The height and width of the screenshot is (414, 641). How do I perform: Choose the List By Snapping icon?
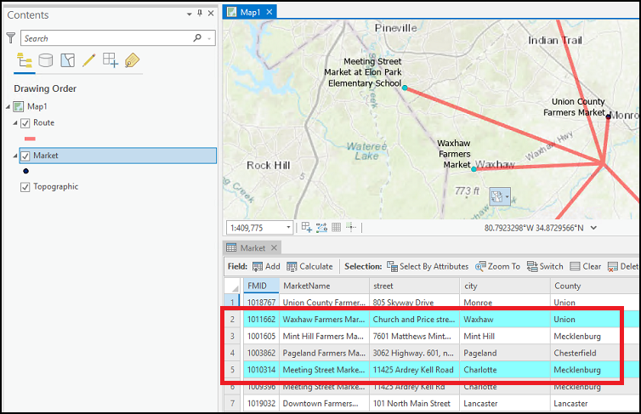tap(111, 60)
